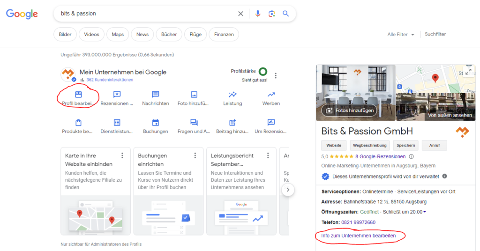Open Leistung performance chart icon

[232, 95]
